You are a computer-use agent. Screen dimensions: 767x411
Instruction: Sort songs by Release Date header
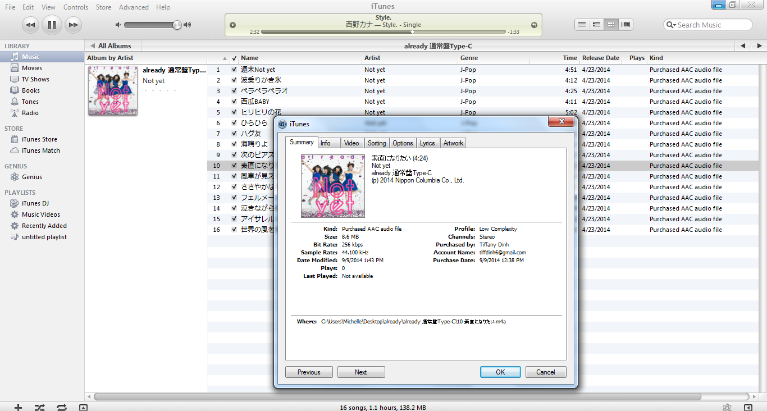(x=600, y=58)
